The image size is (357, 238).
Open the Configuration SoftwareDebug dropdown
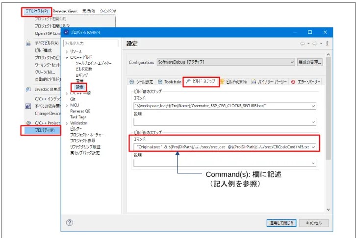point(226,62)
